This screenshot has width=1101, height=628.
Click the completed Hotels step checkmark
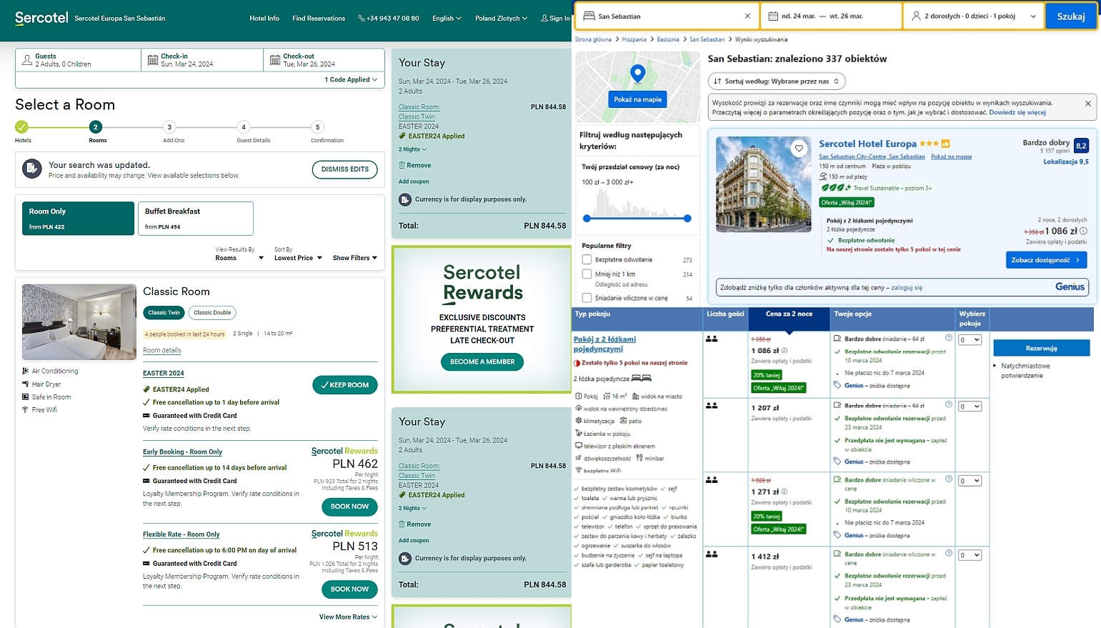[x=21, y=127]
